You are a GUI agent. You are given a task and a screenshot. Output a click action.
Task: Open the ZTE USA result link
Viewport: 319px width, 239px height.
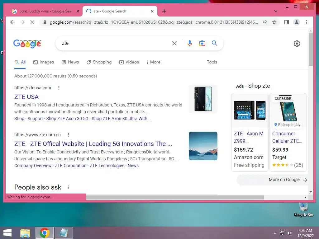(26, 97)
